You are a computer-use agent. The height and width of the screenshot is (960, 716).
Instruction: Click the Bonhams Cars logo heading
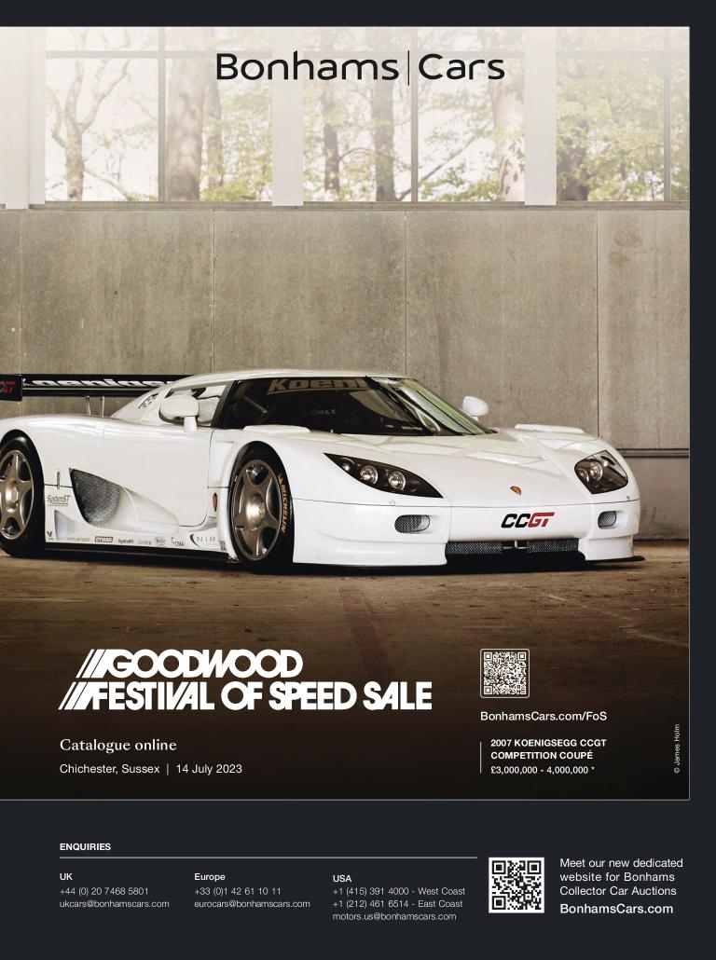[x=360, y=67]
